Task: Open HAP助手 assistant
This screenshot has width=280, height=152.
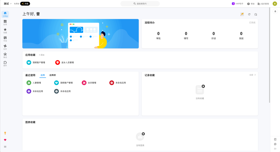Action: 237,4
